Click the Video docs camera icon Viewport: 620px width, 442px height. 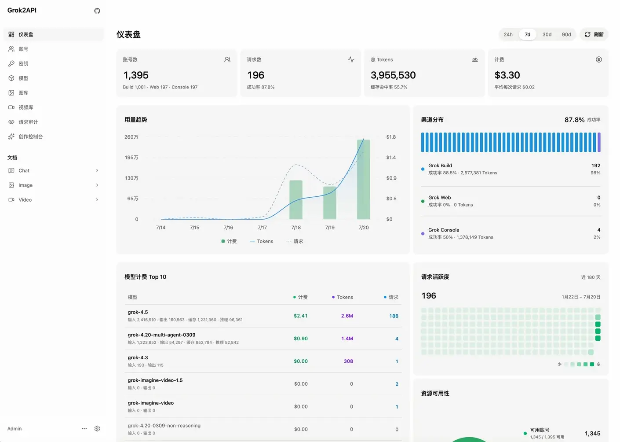tap(11, 199)
